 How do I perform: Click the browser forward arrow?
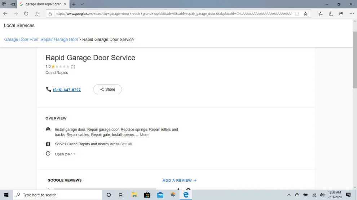click(x=16, y=14)
